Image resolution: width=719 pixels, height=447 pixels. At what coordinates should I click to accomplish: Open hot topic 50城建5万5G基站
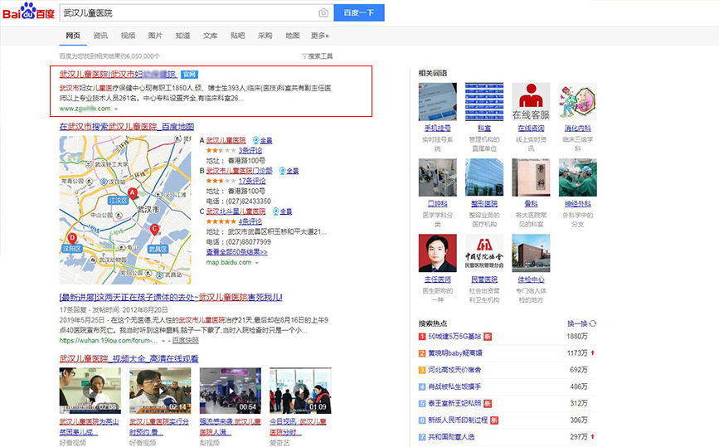(454, 336)
